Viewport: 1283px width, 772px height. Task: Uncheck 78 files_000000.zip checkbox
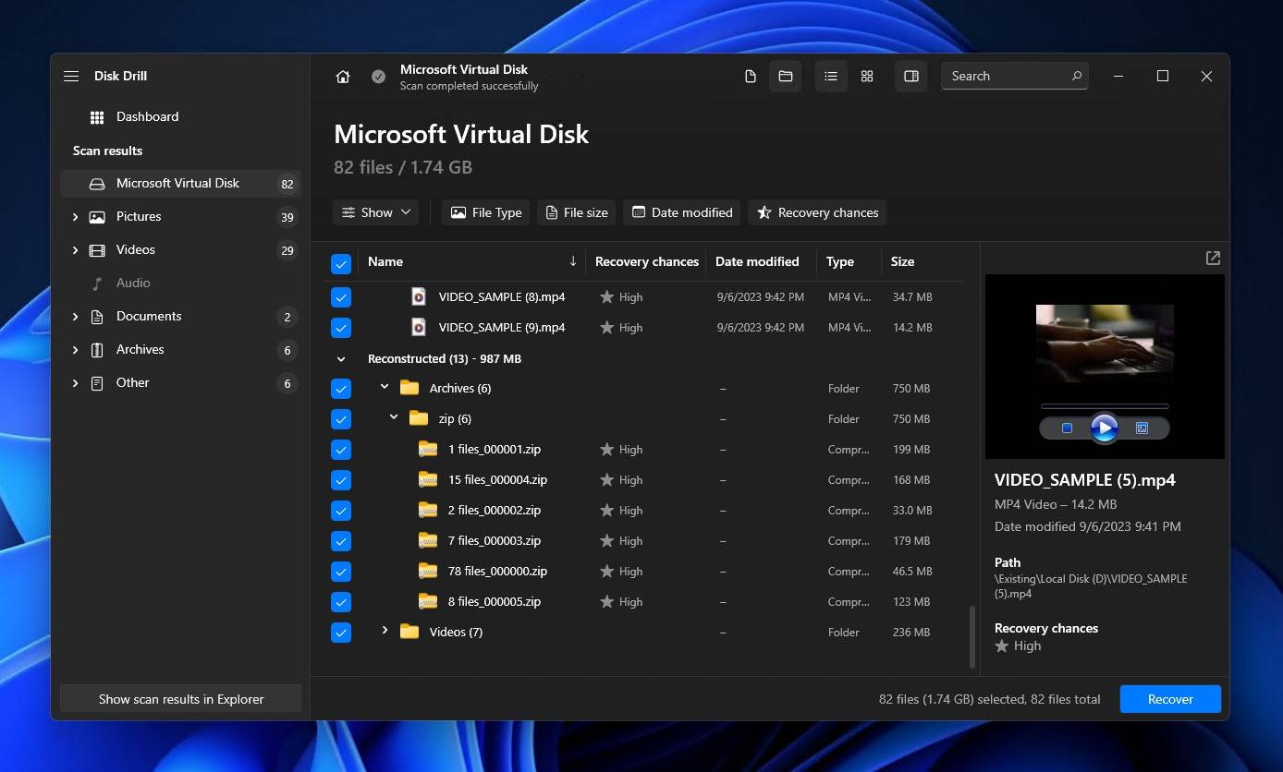(x=341, y=572)
